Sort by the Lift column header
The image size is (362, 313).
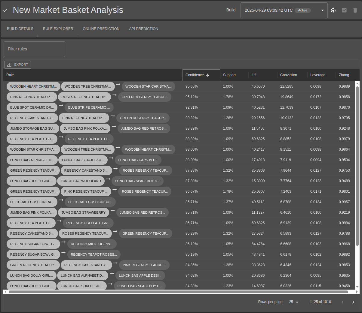coord(254,75)
